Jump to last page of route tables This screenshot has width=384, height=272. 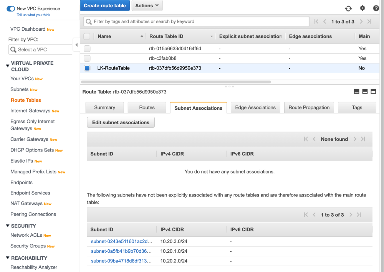369,22
